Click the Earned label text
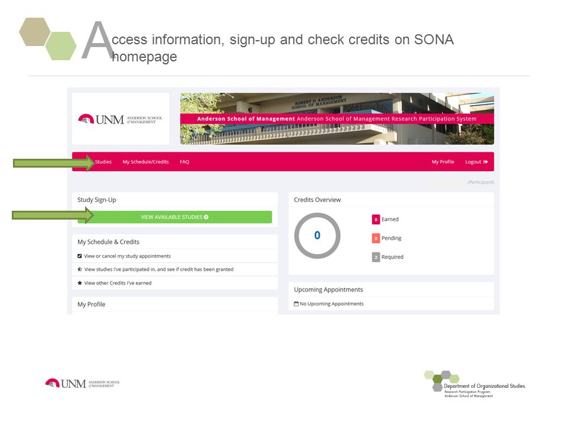Screen dimensions: 567x425 tap(390, 220)
